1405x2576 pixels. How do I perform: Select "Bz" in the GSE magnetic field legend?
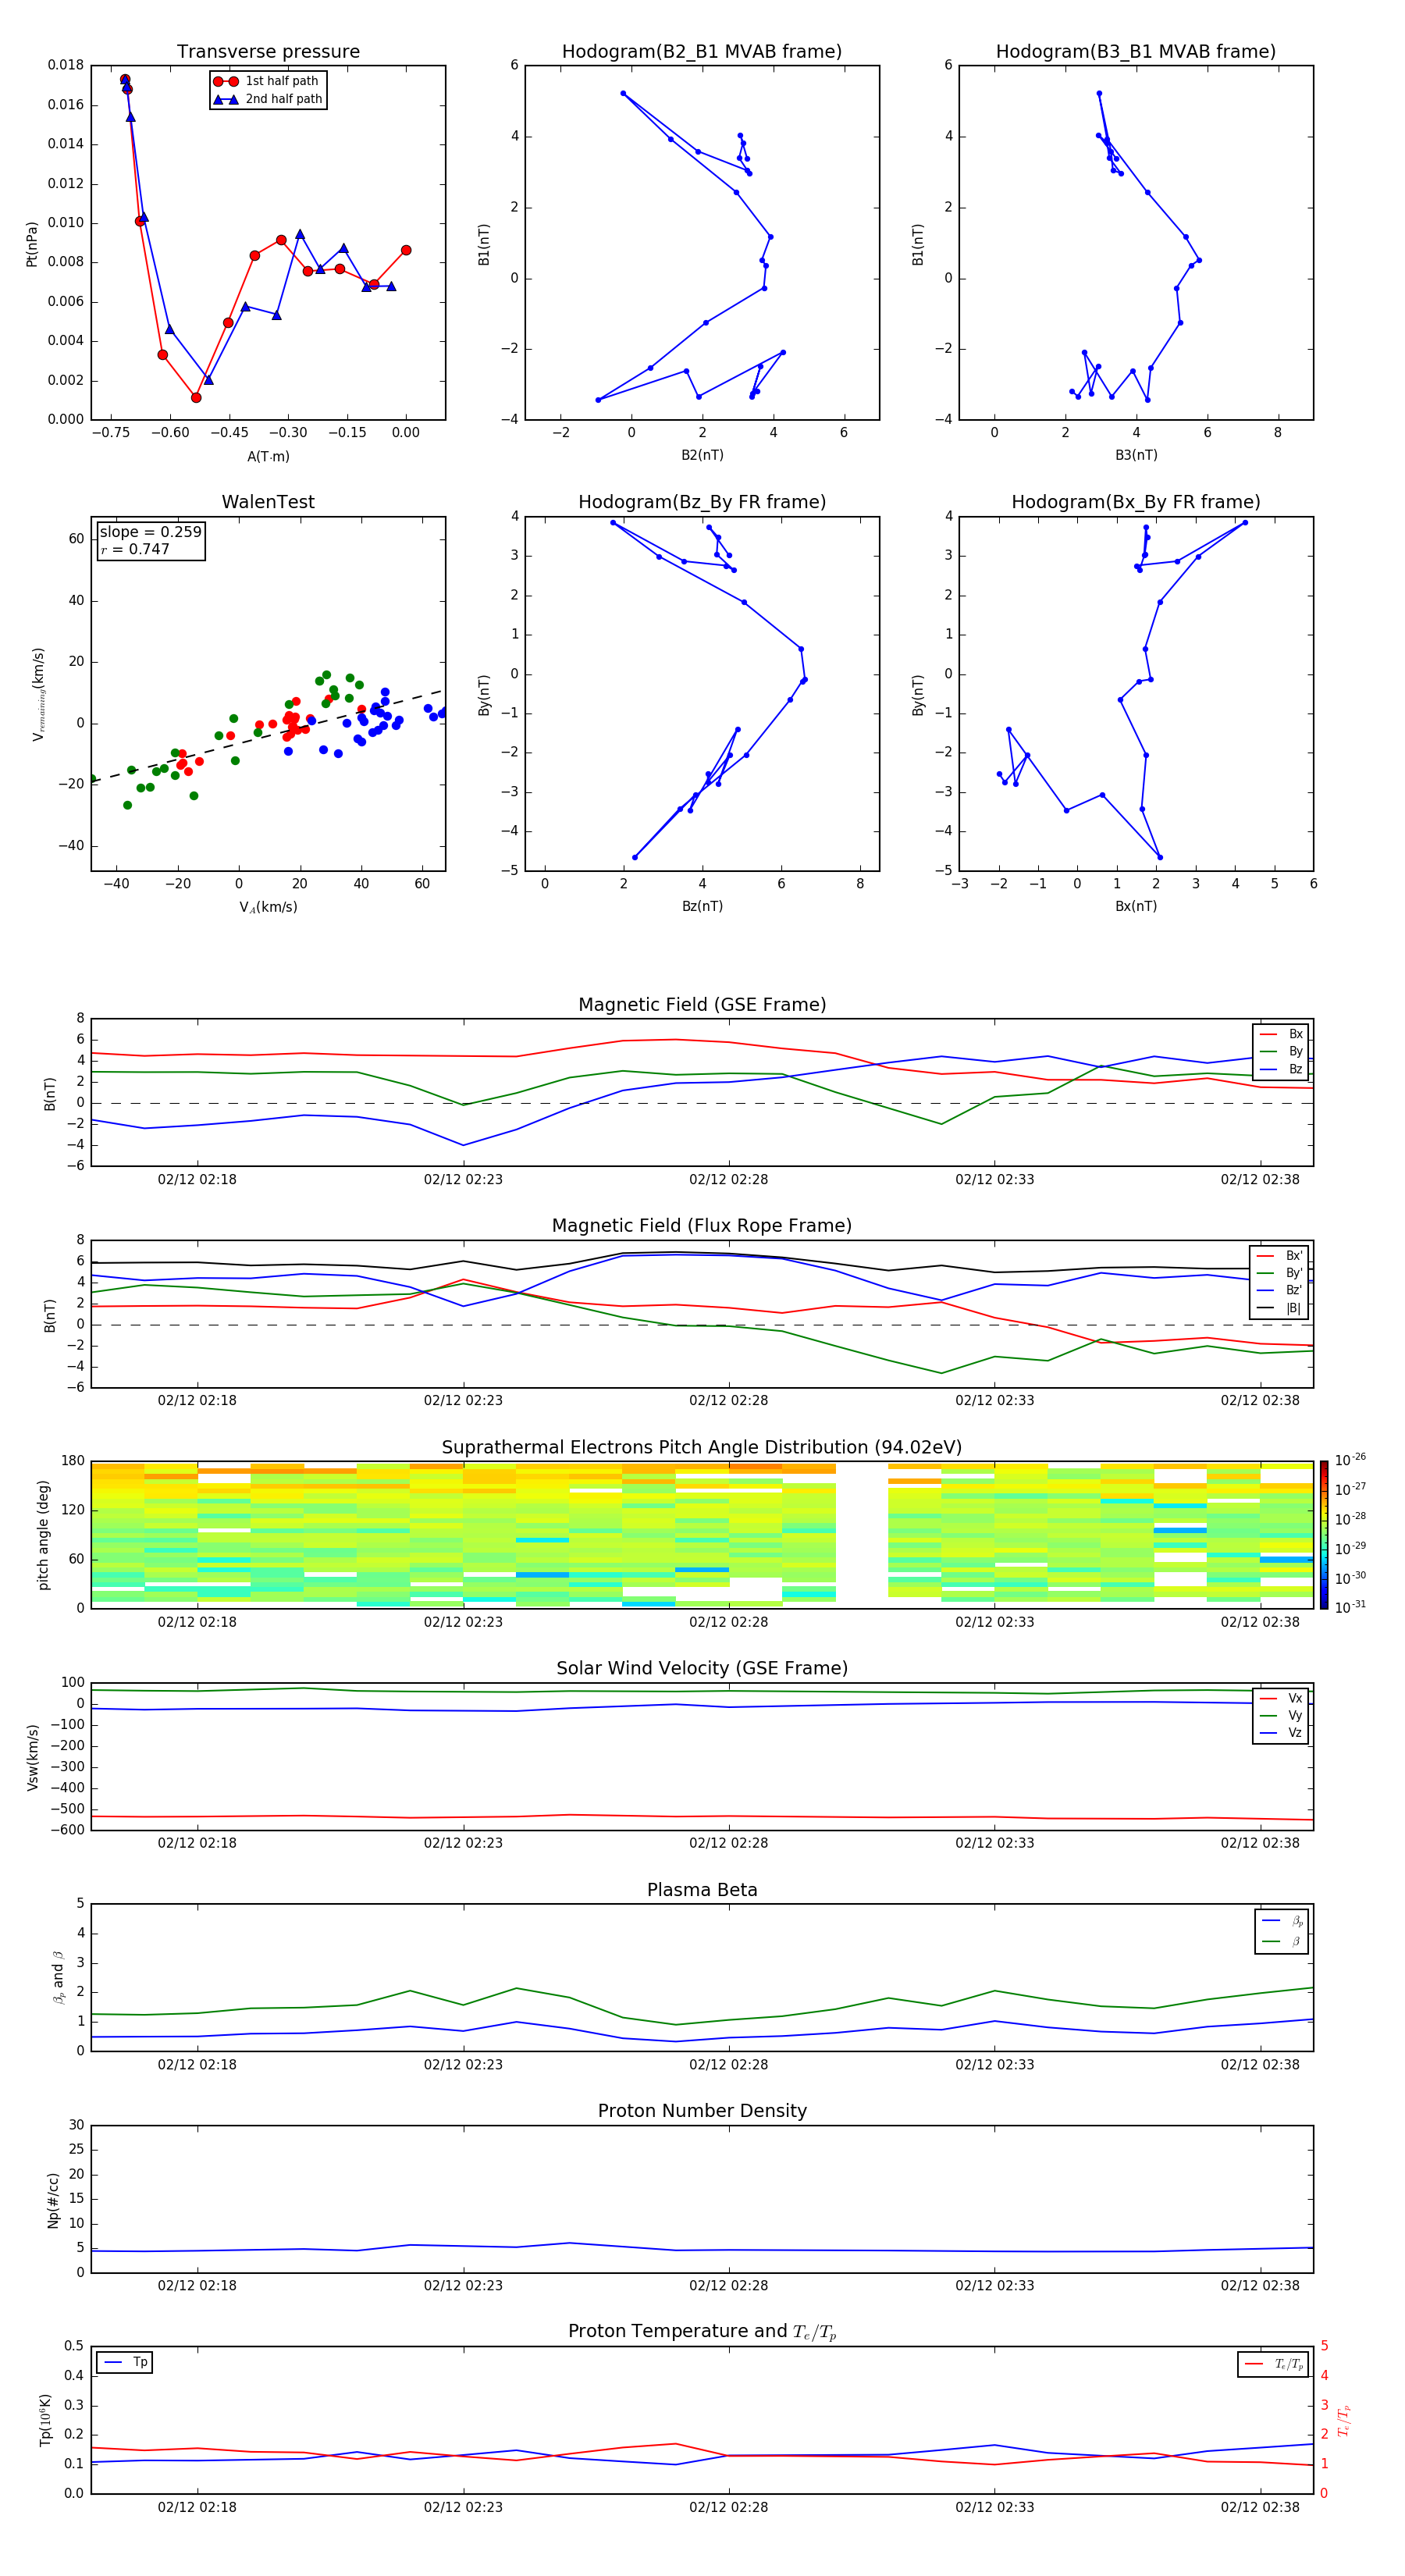click(1282, 1069)
